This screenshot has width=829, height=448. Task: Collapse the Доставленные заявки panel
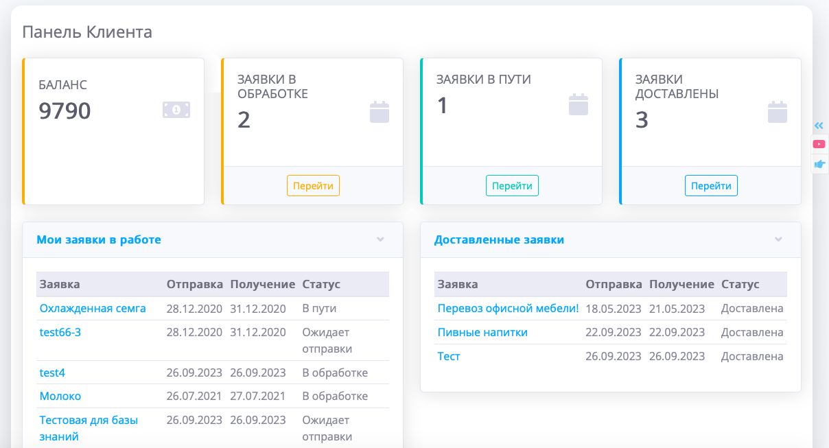(778, 239)
